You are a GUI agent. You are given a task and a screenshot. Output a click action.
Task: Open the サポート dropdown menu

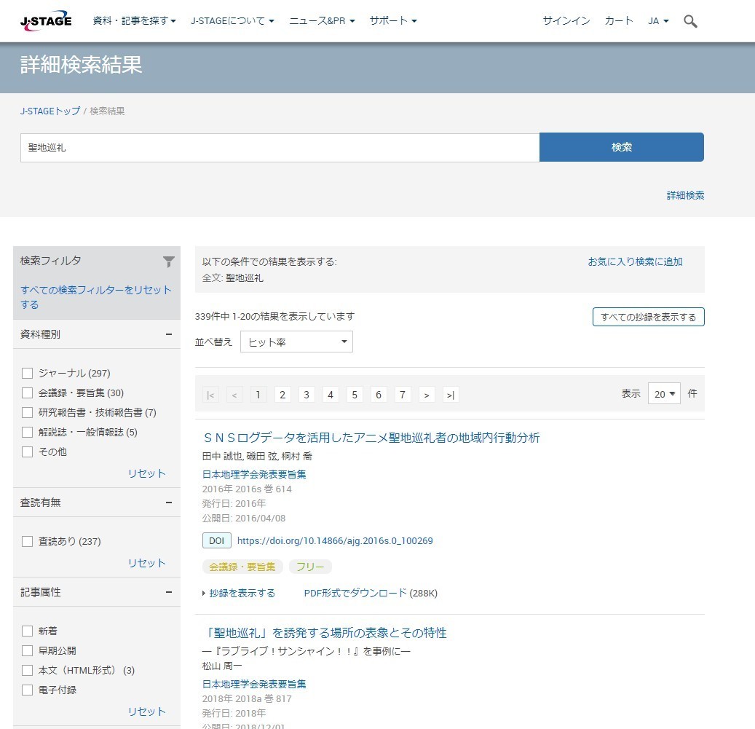point(393,20)
